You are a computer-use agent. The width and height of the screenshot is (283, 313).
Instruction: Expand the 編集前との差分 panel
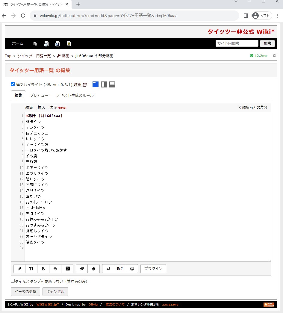click(253, 108)
